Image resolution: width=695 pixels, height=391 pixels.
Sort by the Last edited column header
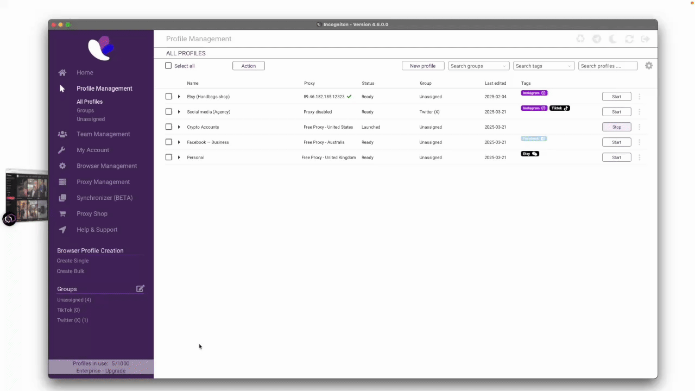tap(495, 83)
